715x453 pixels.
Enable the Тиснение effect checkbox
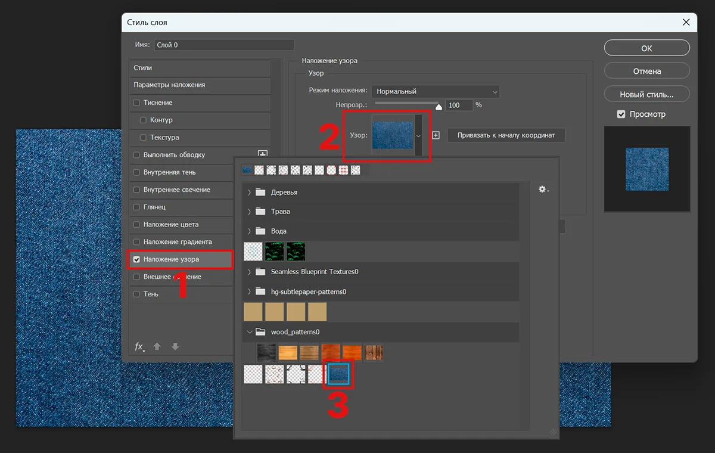(x=136, y=103)
